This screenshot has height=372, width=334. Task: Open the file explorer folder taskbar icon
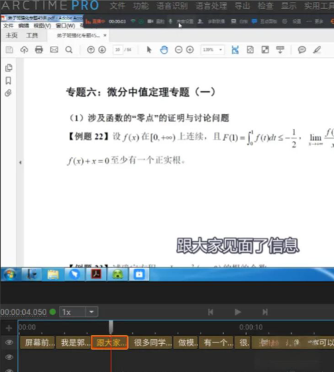click(x=53, y=275)
